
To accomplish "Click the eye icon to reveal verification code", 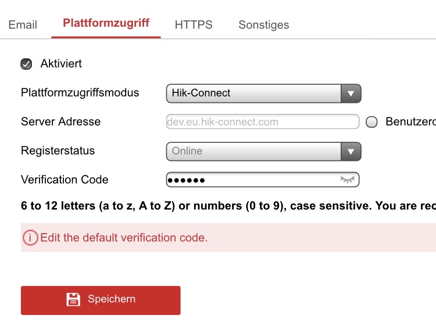I will 348,180.
